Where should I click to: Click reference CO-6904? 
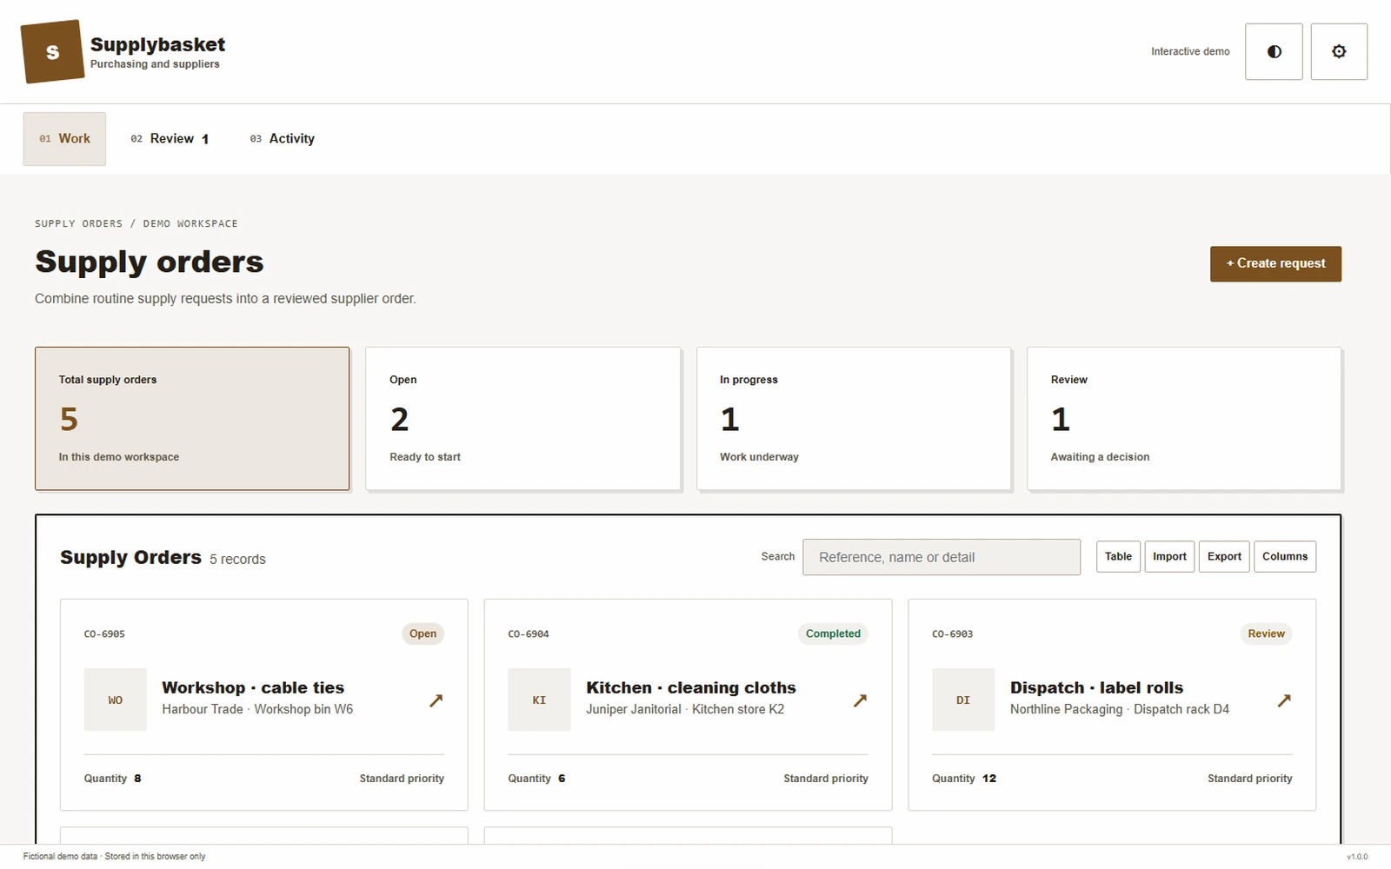tap(529, 634)
